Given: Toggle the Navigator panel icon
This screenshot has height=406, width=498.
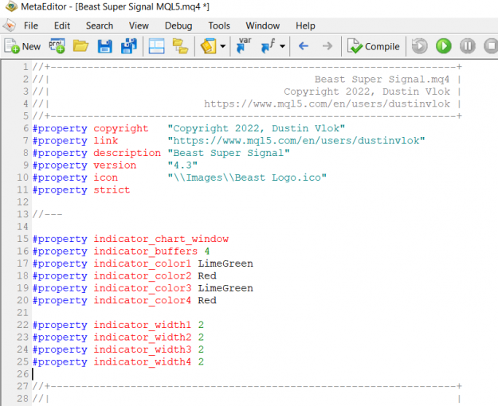Looking at the screenshot, I should (x=157, y=46).
